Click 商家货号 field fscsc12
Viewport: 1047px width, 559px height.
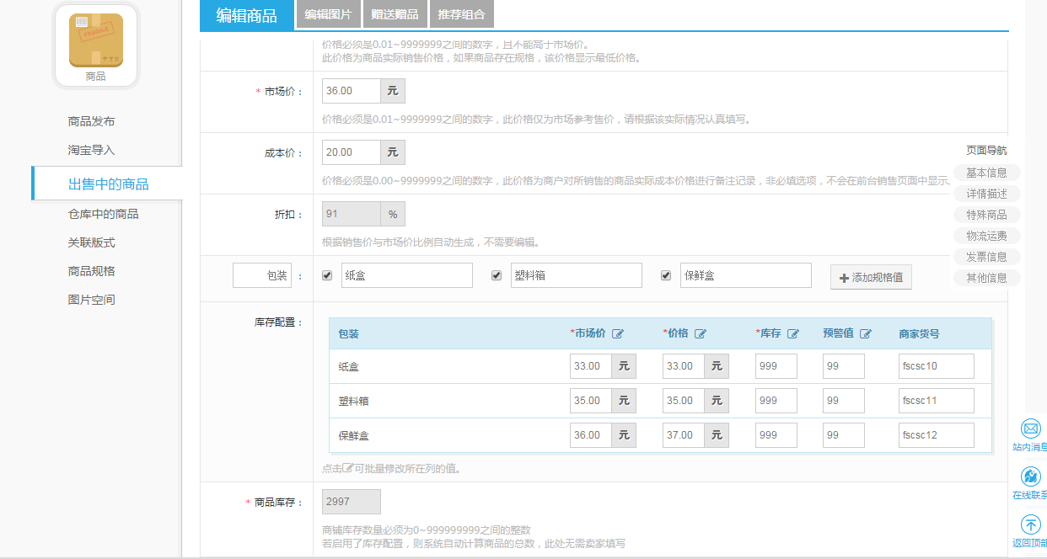click(937, 435)
